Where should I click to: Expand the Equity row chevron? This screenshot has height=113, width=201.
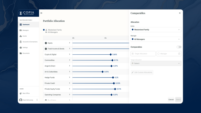click(x=70, y=43)
